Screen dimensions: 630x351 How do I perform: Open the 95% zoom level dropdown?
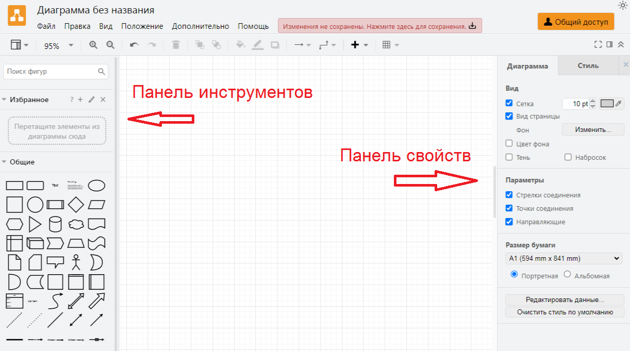coord(58,45)
